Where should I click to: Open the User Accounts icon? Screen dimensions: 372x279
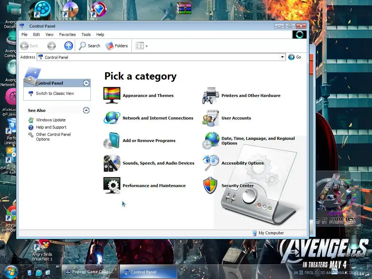(210, 118)
